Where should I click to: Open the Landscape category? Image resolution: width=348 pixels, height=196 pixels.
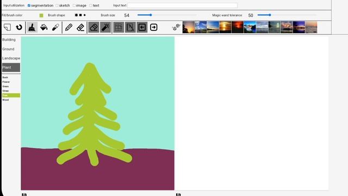pos(11,58)
